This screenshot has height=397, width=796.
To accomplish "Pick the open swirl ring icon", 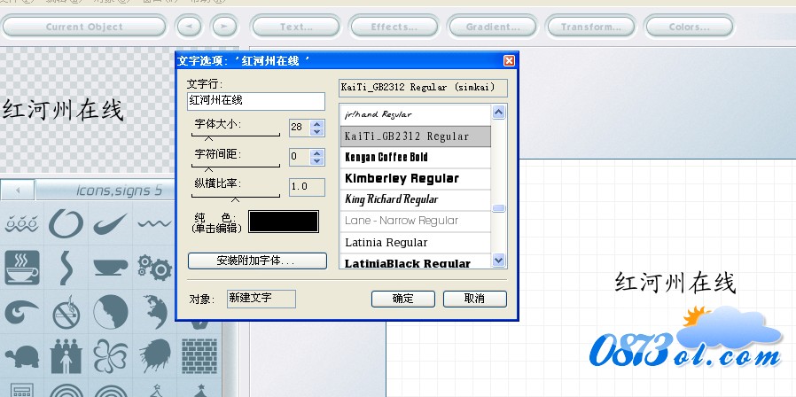I will click(66, 223).
